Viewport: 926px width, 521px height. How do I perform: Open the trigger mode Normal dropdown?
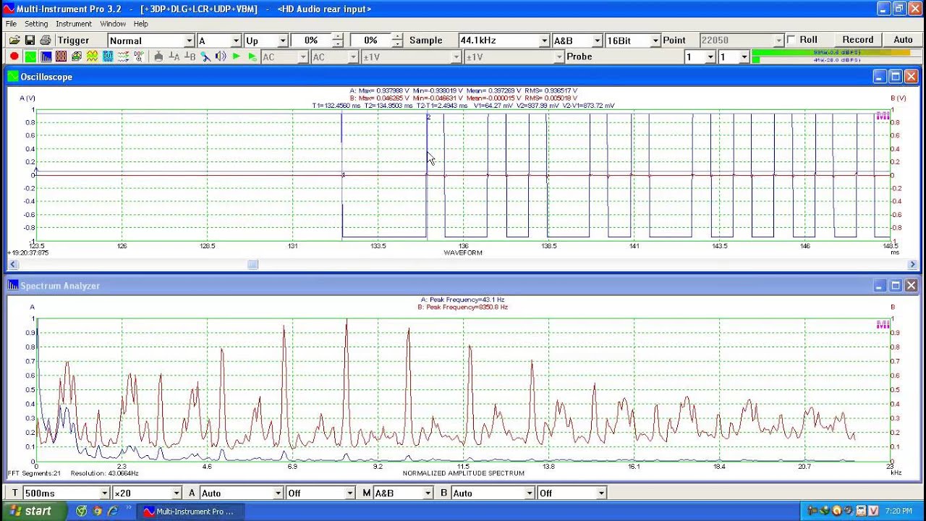pos(190,41)
